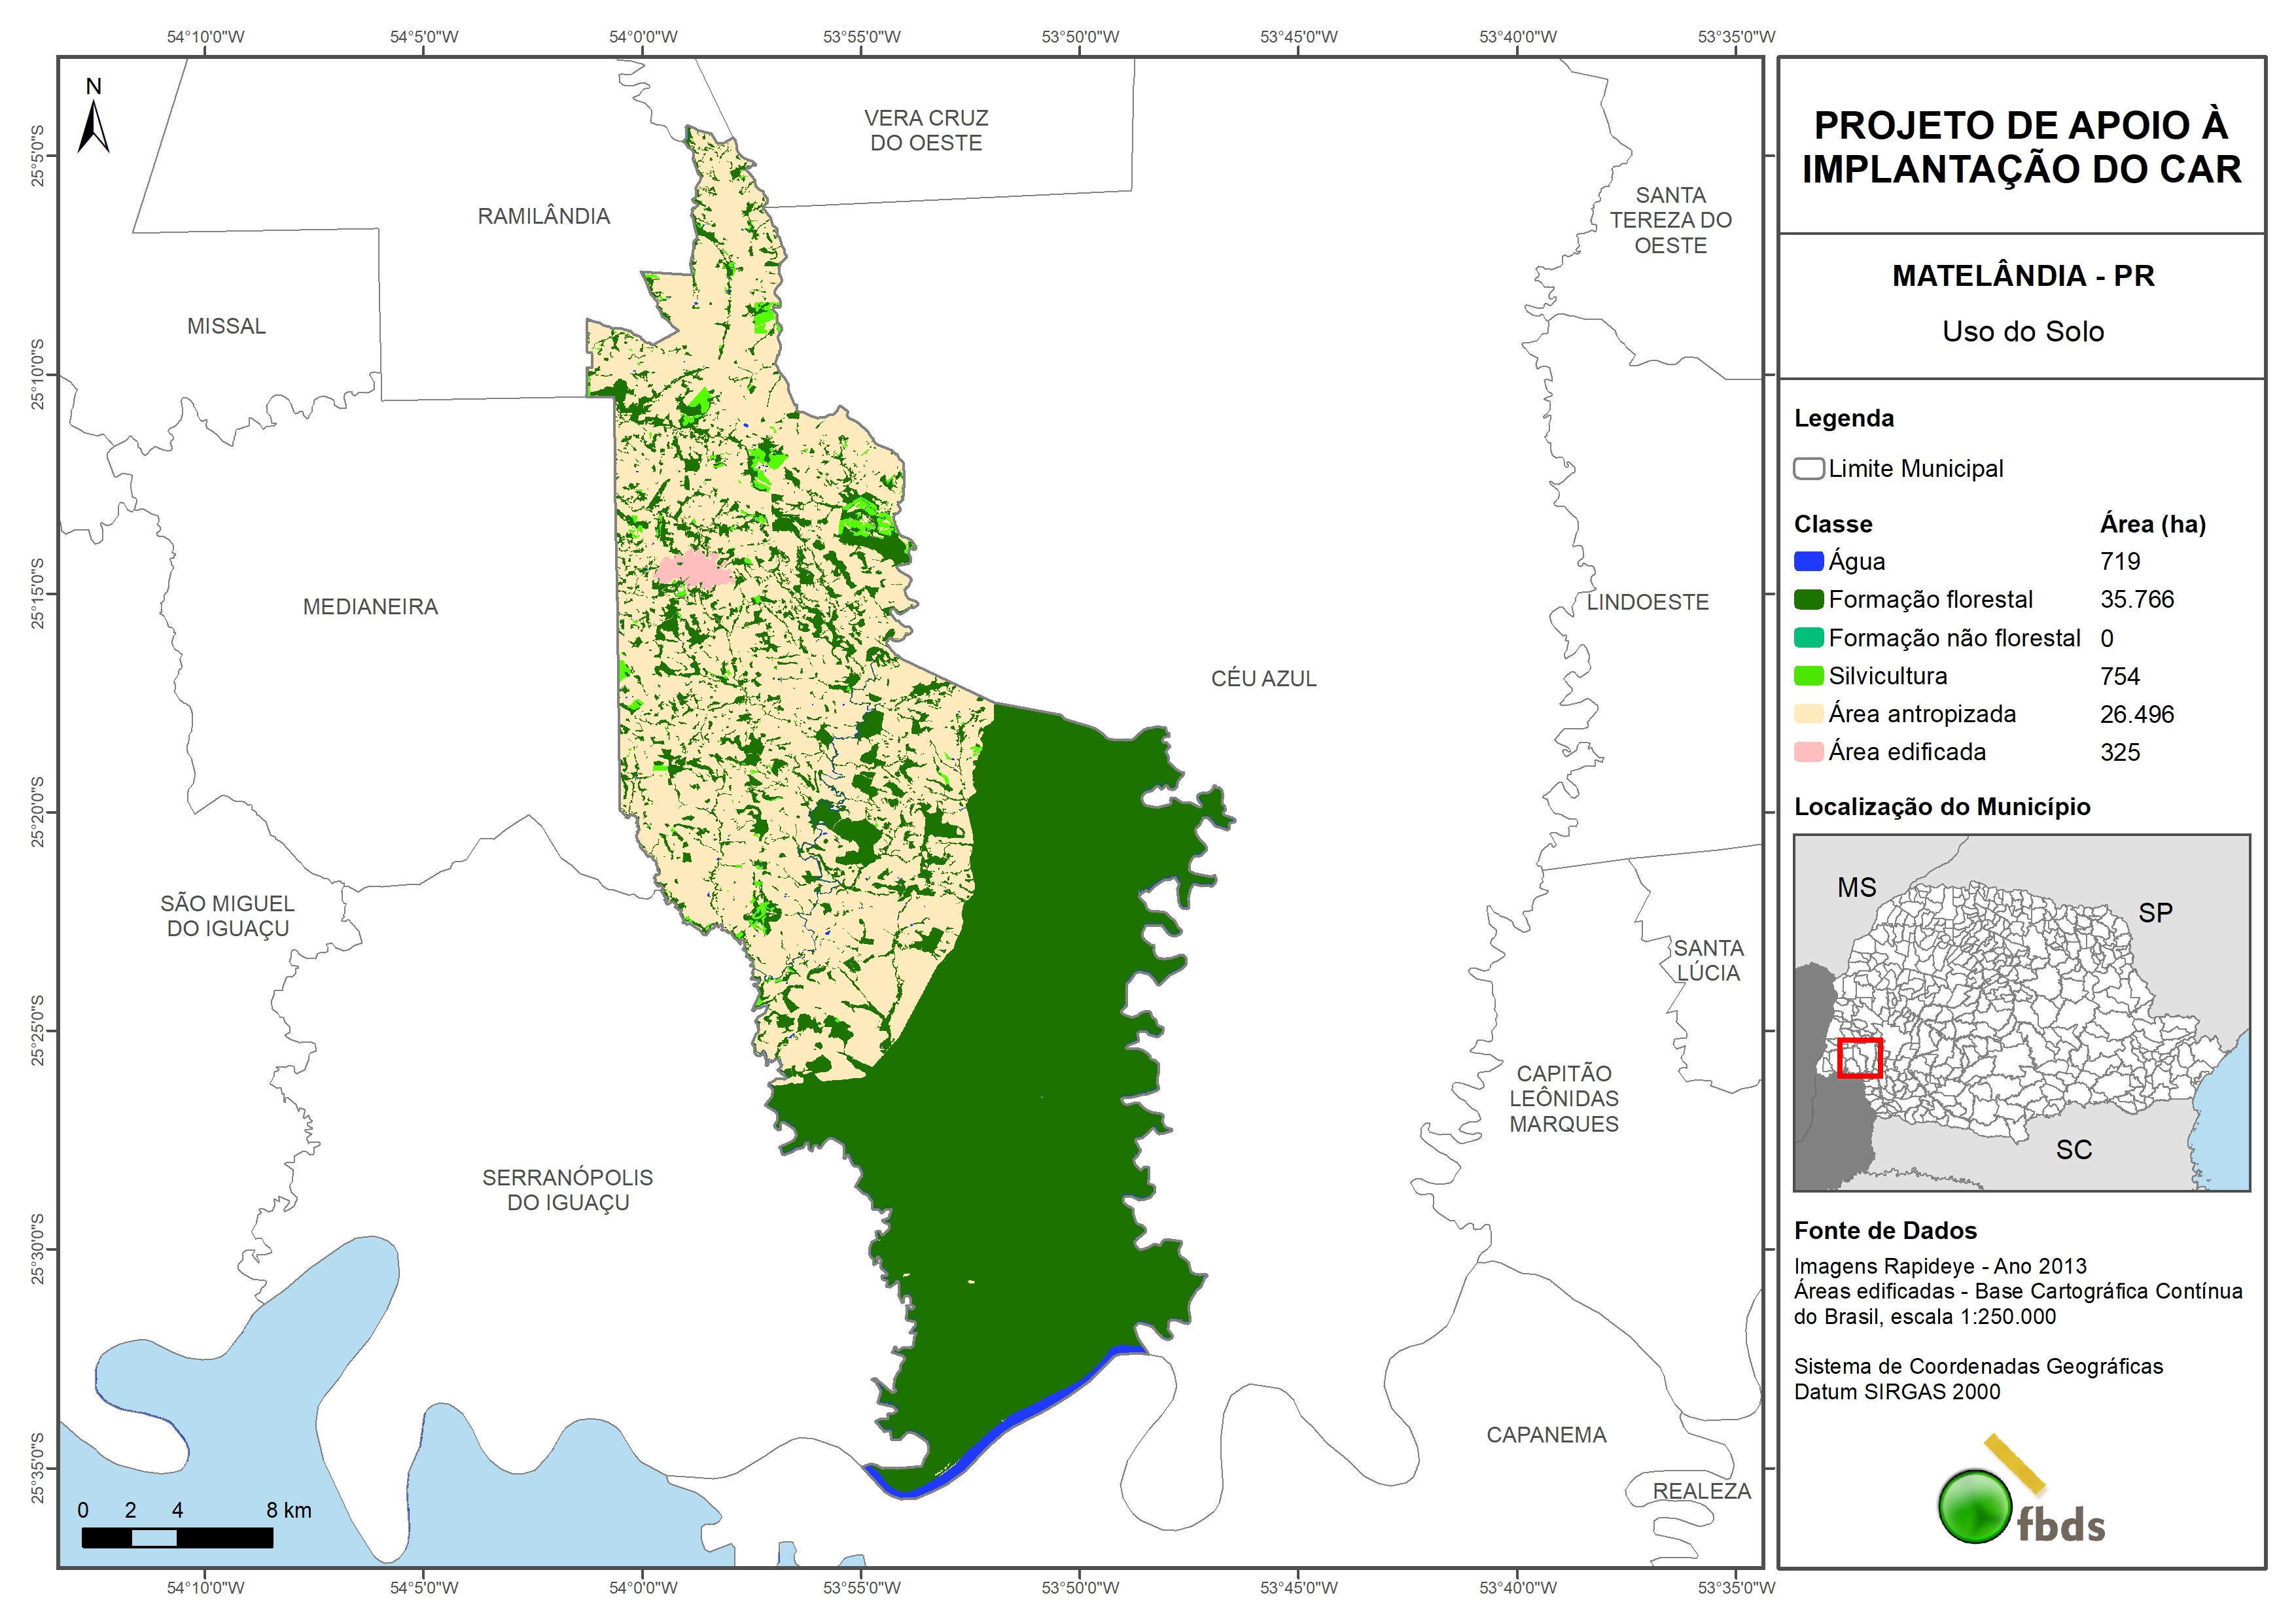Viewport: 2296px width, 1623px height.
Task: Click the north arrow compass icon
Action: click(93, 125)
